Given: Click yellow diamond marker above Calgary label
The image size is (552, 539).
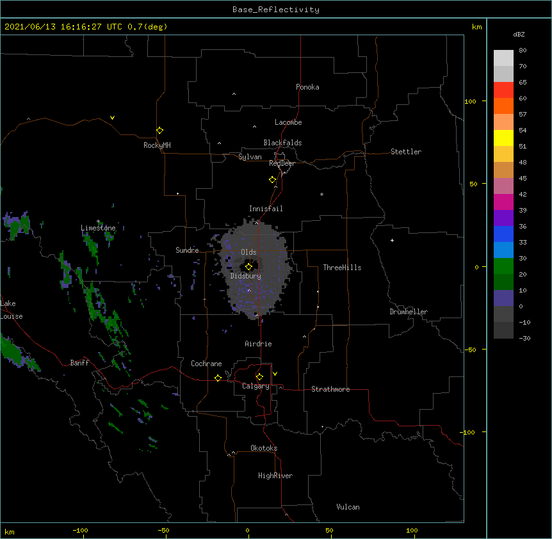Looking at the screenshot, I should point(259,377).
